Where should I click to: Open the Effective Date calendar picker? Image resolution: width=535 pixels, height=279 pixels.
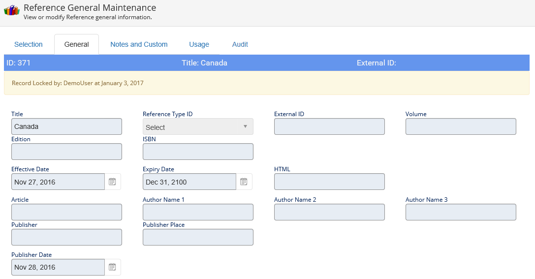[112, 182]
